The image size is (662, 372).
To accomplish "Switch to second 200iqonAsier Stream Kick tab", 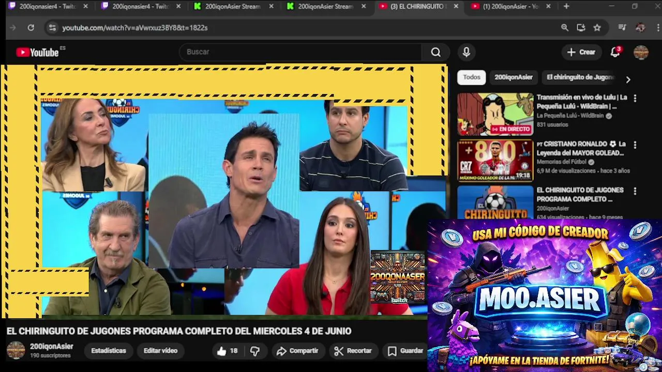I will (324, 6).
